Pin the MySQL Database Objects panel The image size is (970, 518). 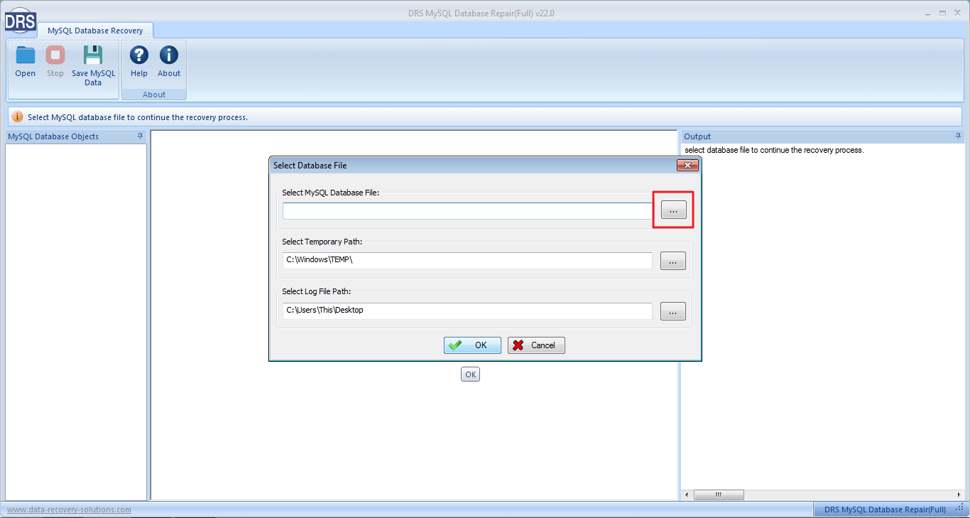coord(141,136)
